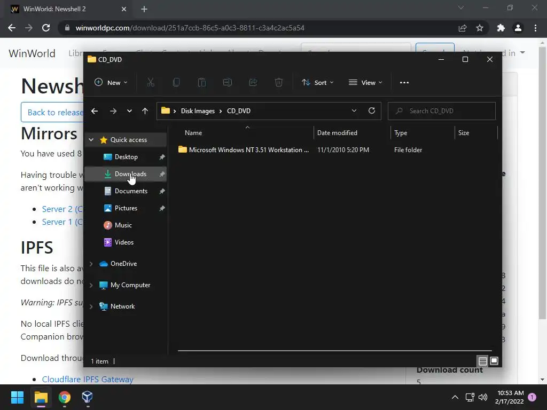This screenshot has height=410, width=547.
Task: Click VirtualBox icon in taskbar
Action: point(87,397)
